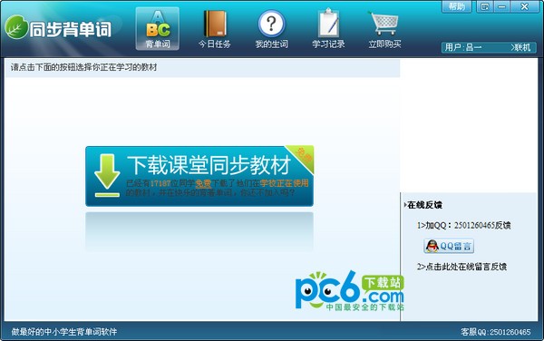Click the 联机 status toggle

pos(520,47)
